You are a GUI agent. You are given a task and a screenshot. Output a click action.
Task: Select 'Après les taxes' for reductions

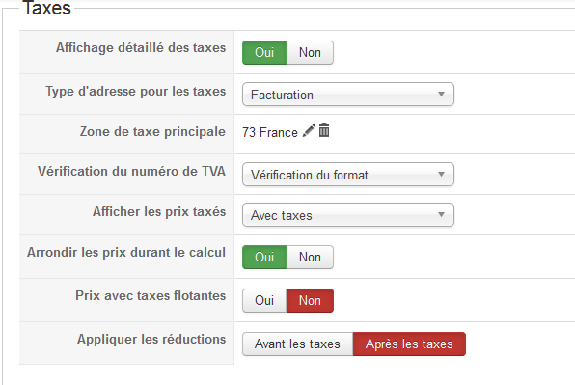409,344
